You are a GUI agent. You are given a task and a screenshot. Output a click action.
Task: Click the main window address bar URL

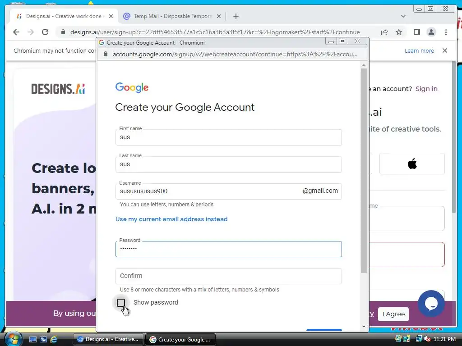[215, 32]
